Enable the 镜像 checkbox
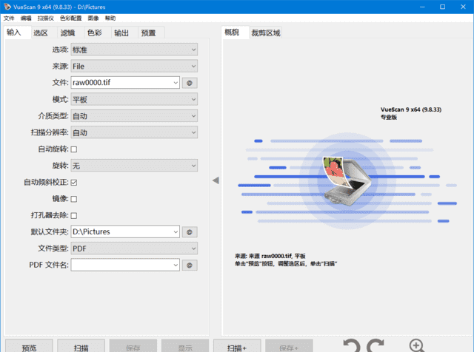 coord(74,199)
